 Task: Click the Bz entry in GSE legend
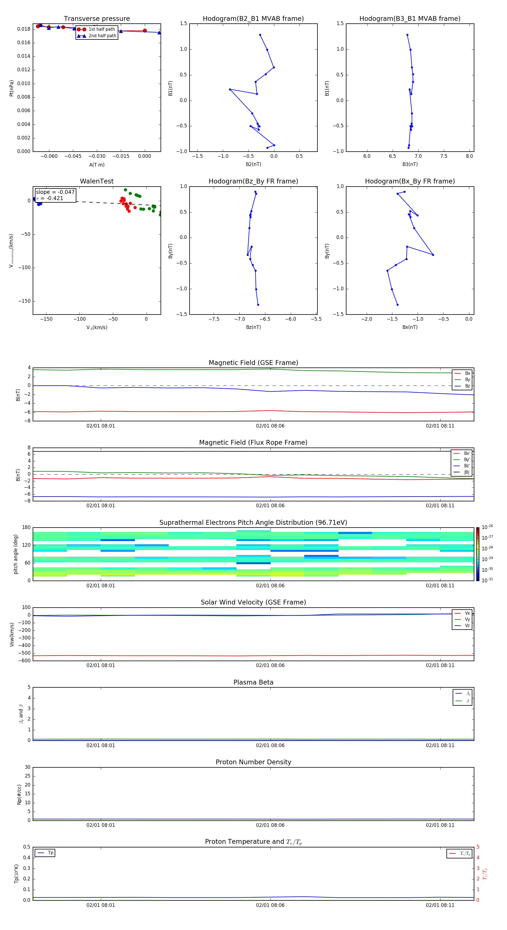(462, 386)
